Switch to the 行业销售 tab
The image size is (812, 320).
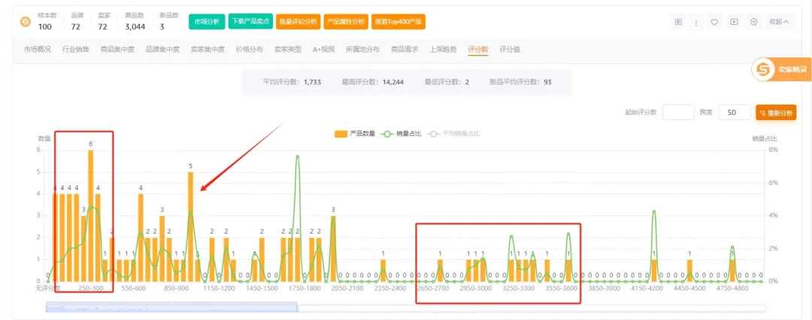[x=76, y=50]
